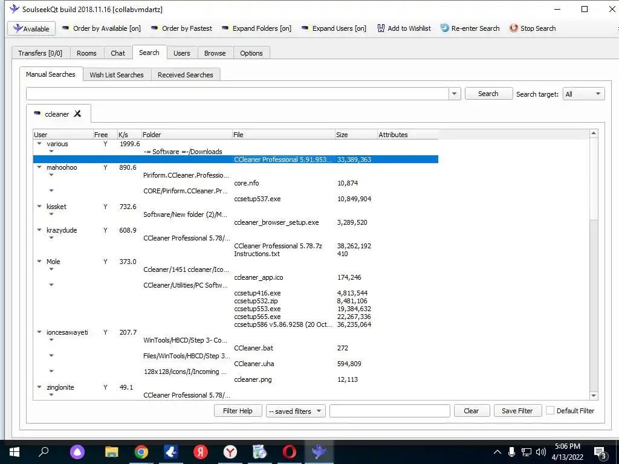The image size is (619, 464).
Task: Open the Options tab
Action: (251, 53)
